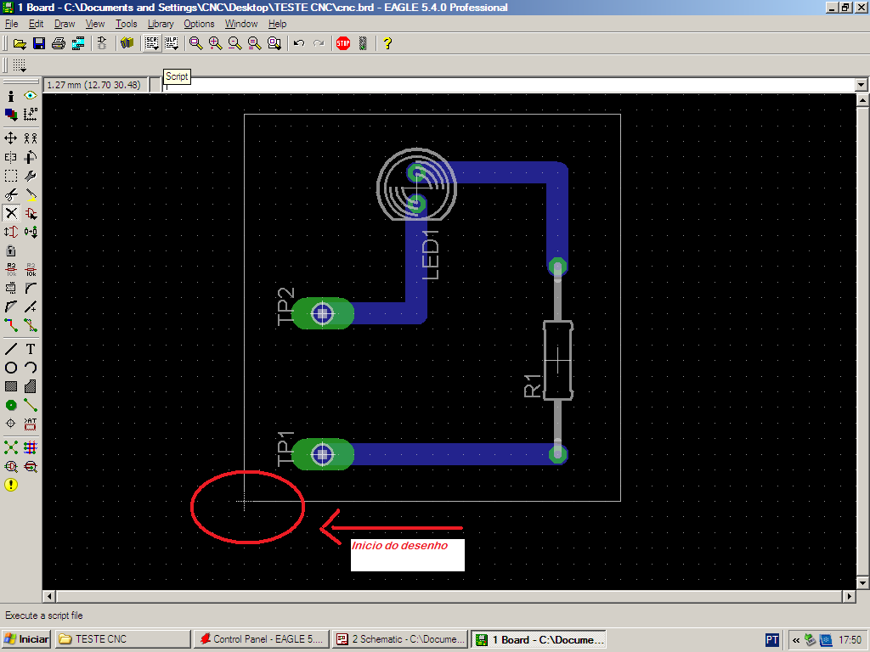This screenshot has width=870, height=652.
Task: Select the Paste tool
Action: (x=31, y=194)
